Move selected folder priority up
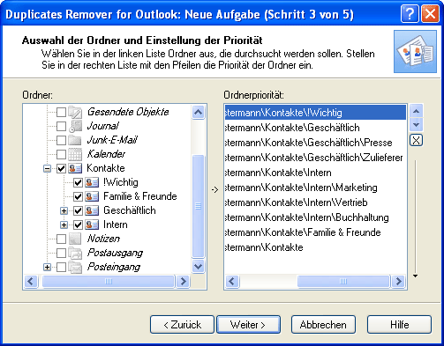 coord(416,111)
